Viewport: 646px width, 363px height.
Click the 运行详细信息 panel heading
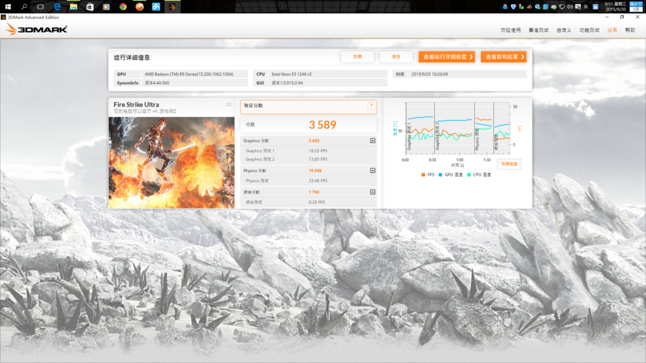pos(132,57)
